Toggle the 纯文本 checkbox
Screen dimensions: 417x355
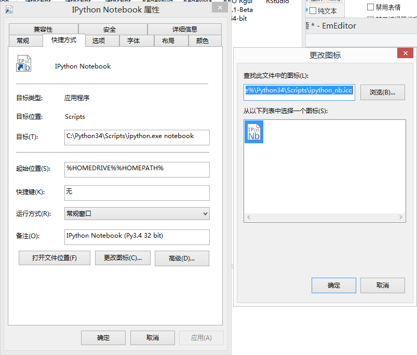[x=313, y=10]
